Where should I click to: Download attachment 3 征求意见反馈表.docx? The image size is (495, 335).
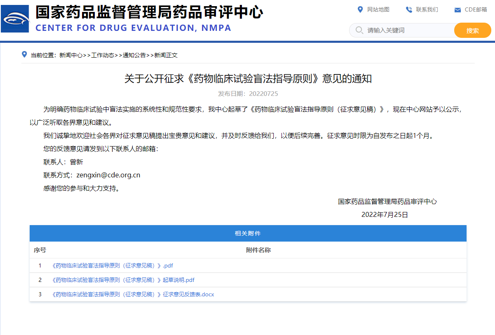(133, 294)
